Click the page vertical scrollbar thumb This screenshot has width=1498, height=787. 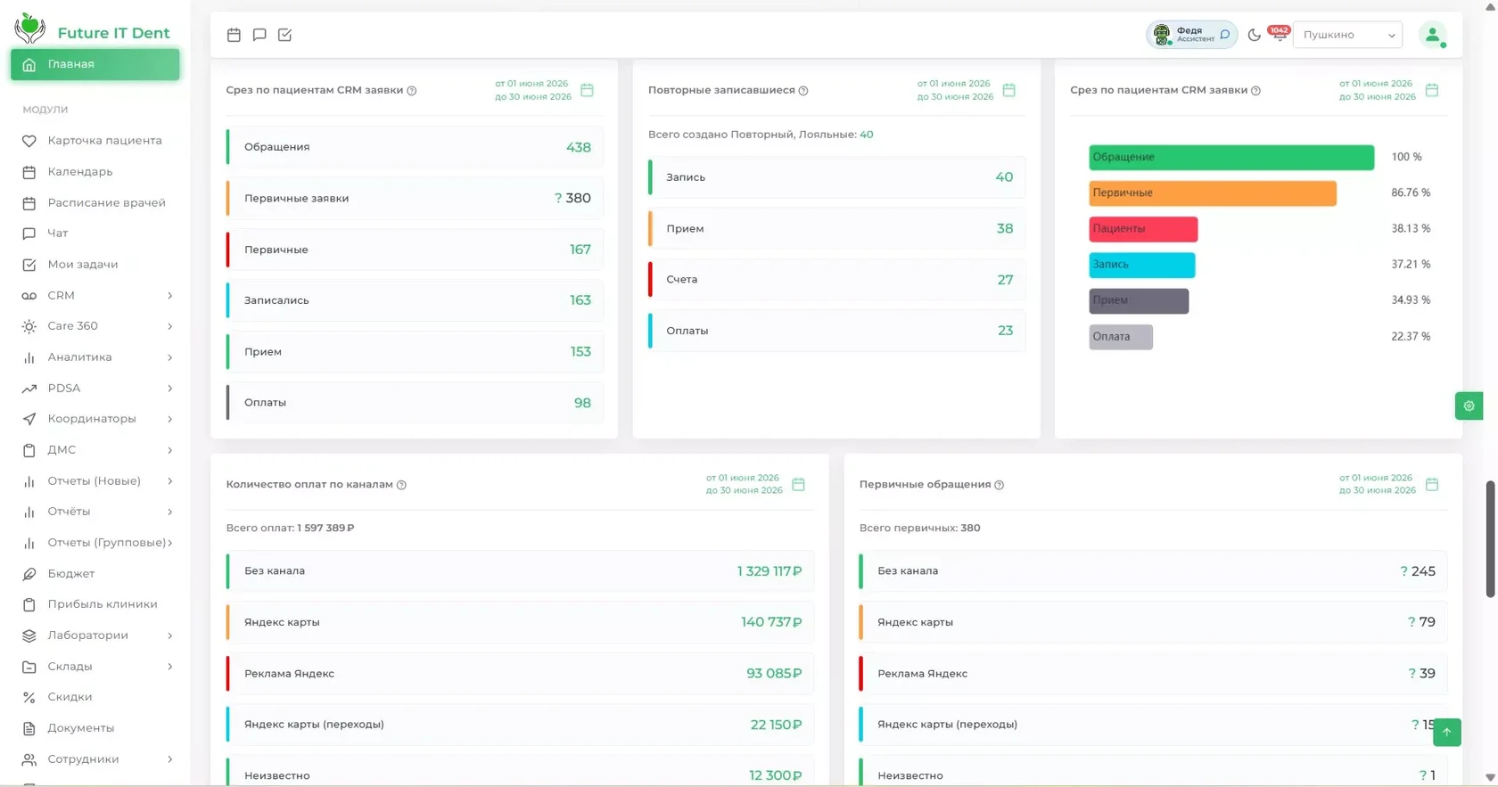(x=1490, y=539)
